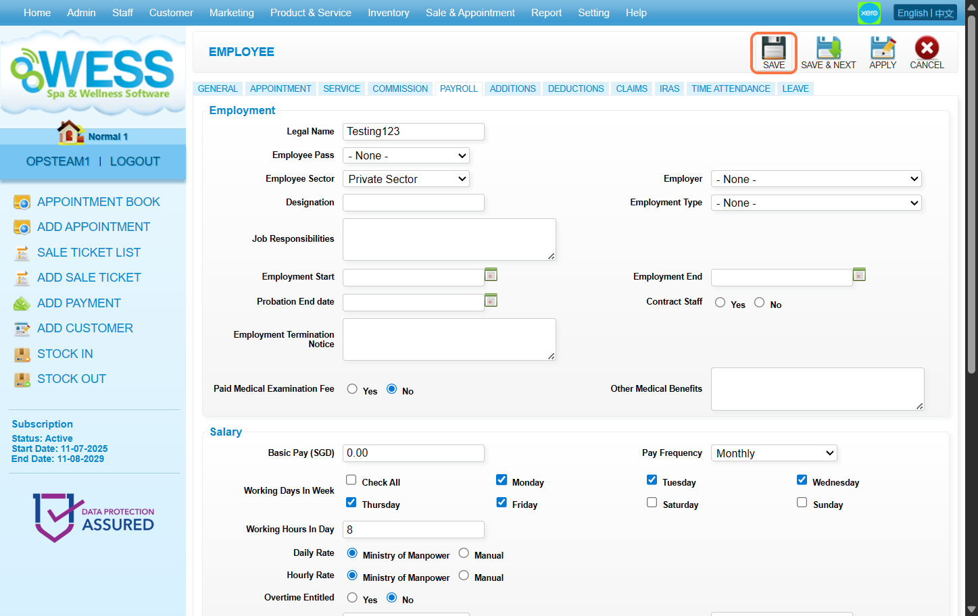Screen dimensions: 978x616
Task: Expand the Employment Type dropdown
Action: [x=816, y=203]
